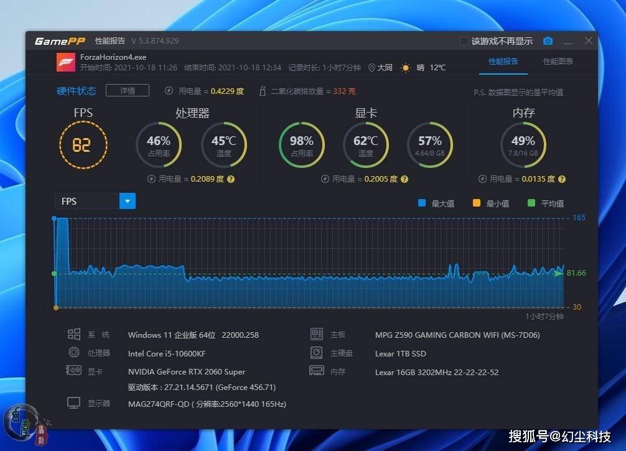Minimize the GamePP window
Viewport: 626px width, 451px height.
pyautogui.click(x=568, y=42)
